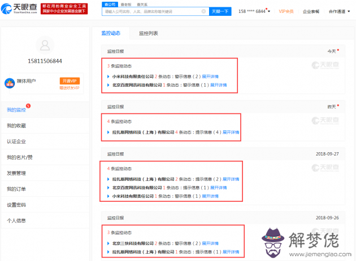Expand the 北京三快科技 row arrow under 2018-09-26
356x261 pixels.
pos(108,244)
